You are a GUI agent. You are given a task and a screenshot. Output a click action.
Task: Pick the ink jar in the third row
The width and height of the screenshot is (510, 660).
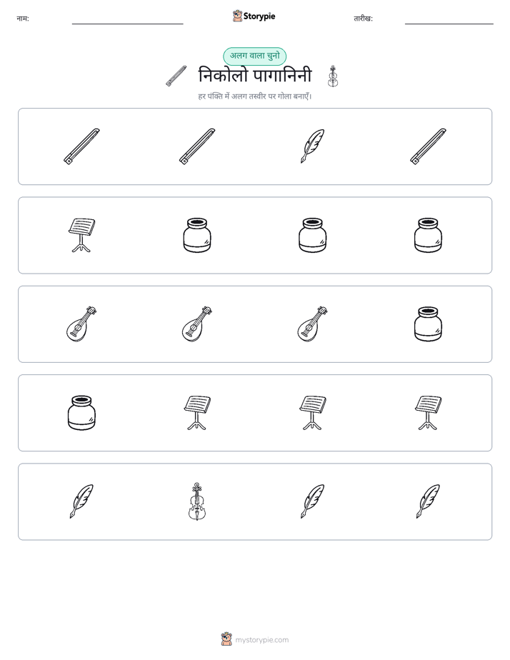tap(428, 324)
